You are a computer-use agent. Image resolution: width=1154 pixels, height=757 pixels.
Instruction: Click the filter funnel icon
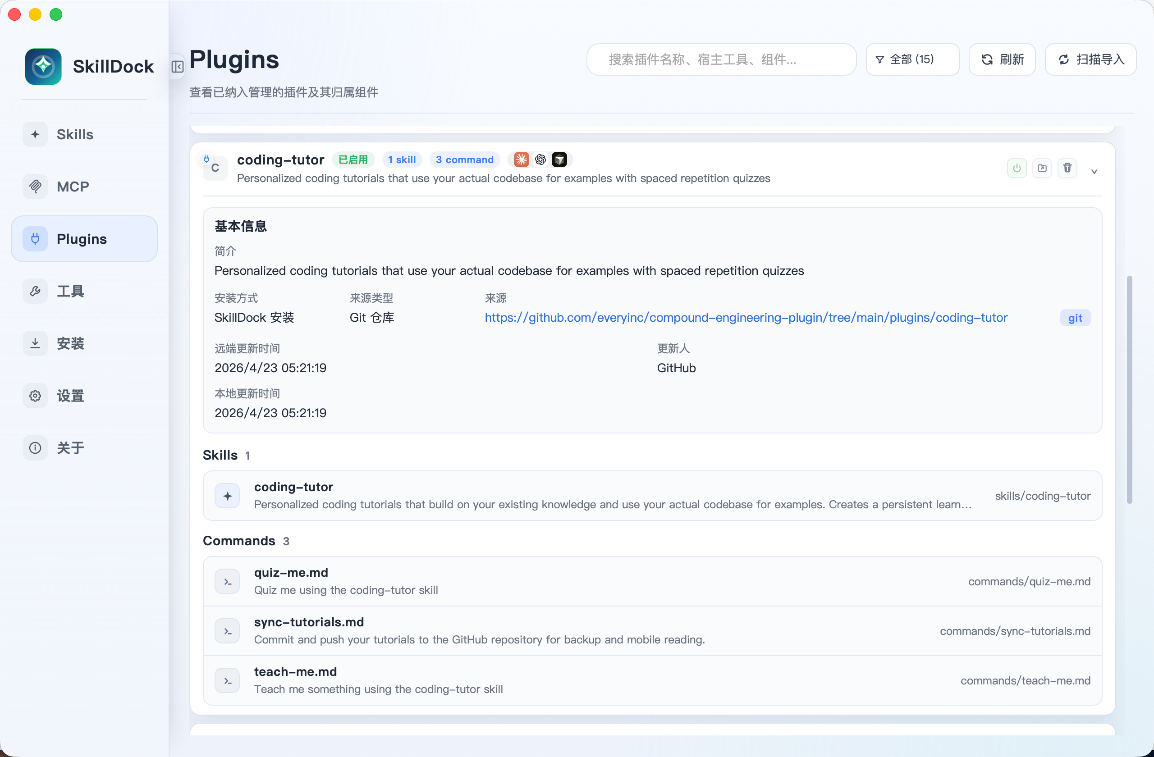pos(879,59)
